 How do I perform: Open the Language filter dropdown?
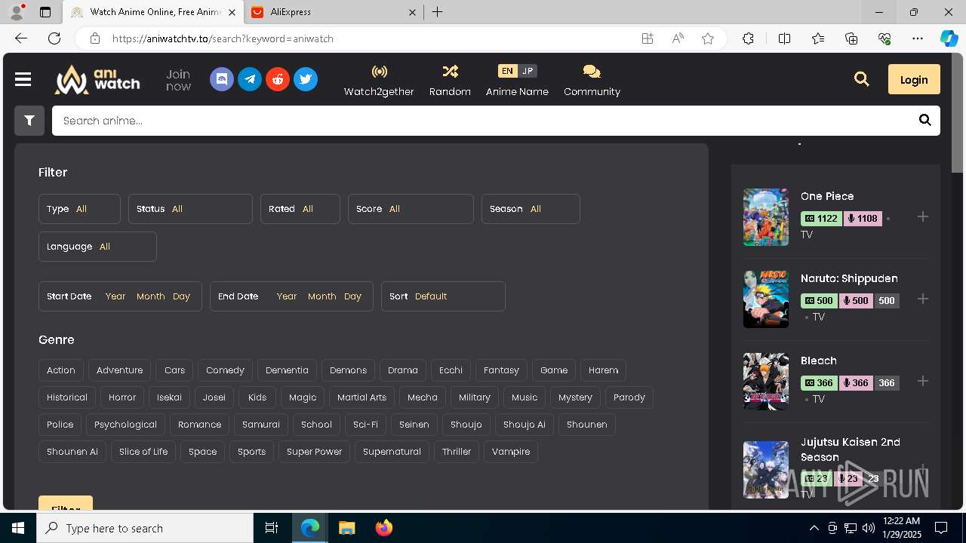[x=97, y=247]
